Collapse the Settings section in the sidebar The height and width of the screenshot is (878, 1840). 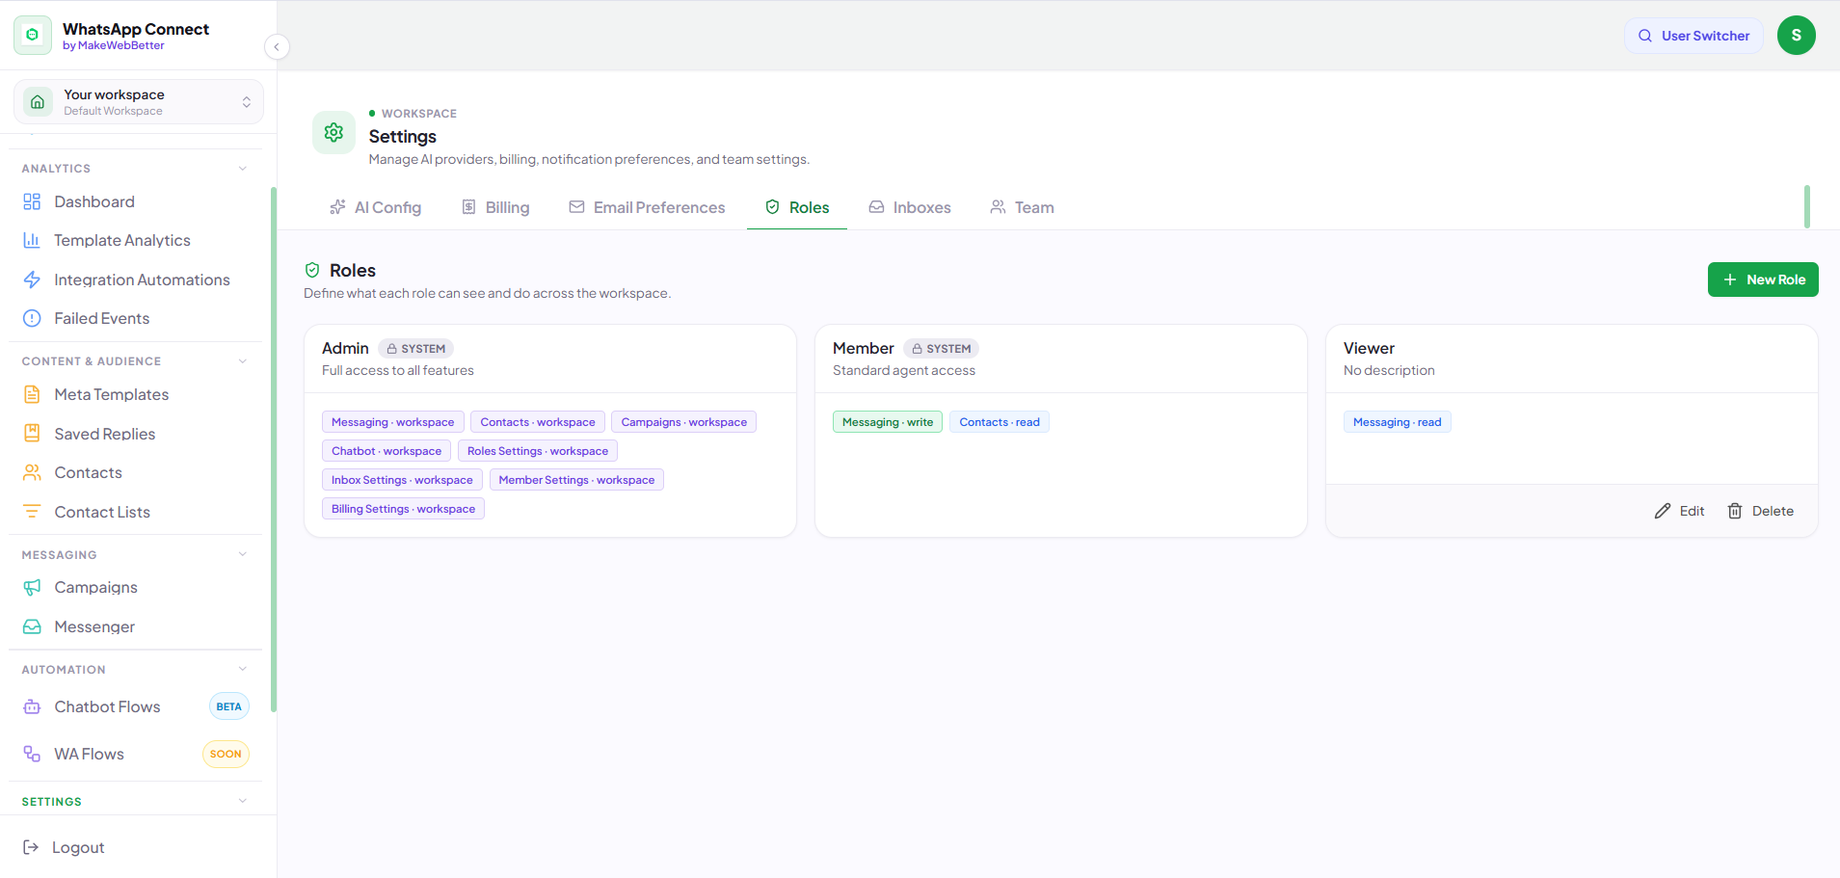click(243, 801)
